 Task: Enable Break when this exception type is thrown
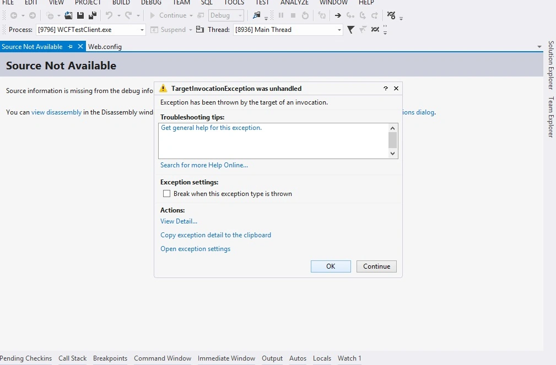click(x=166, y=193)
